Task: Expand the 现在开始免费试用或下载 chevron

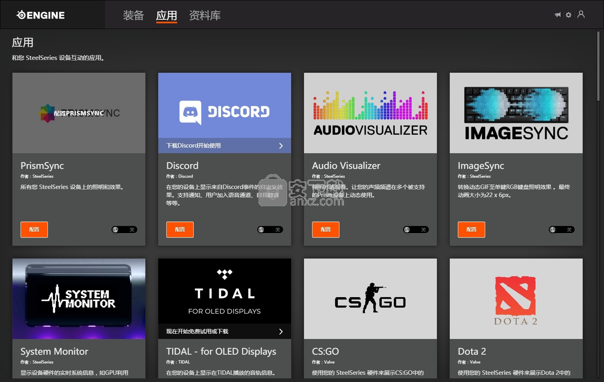Action: [281, 331]
